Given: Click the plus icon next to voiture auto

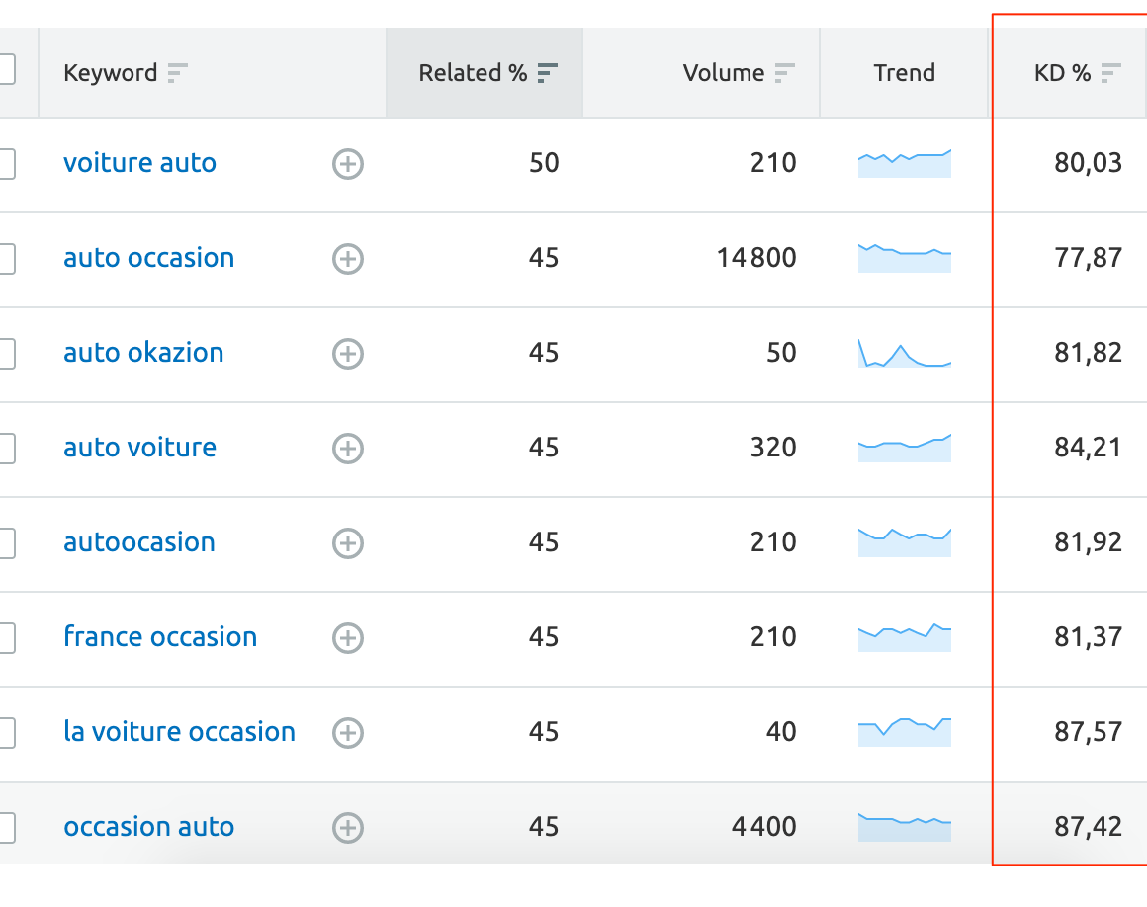Looking at the screenshot, I should click(347, 164).
